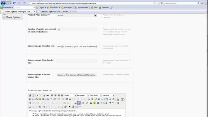Open the Font size dropdown
The width and height of the screenshot is (208, 117).
(108, 95)
